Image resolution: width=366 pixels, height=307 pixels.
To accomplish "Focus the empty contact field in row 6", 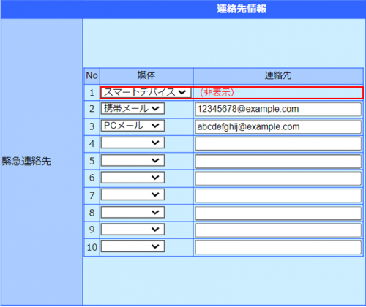I will pos(278,178).
